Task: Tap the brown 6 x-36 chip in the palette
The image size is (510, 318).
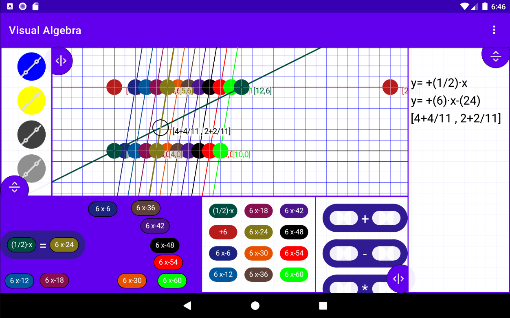Action: coord(259,274)
